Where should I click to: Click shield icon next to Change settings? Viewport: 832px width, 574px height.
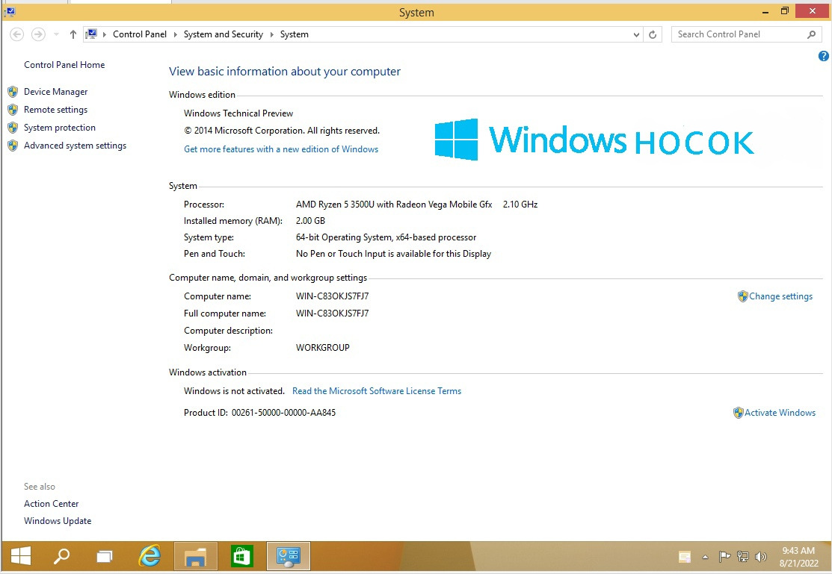(743, 296)
